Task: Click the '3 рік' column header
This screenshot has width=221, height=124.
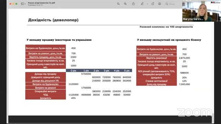Action: [106, 71]
